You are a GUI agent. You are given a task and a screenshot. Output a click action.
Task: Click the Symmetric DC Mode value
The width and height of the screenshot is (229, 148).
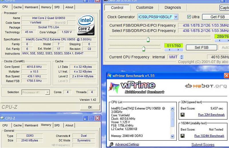coord(84,140)
